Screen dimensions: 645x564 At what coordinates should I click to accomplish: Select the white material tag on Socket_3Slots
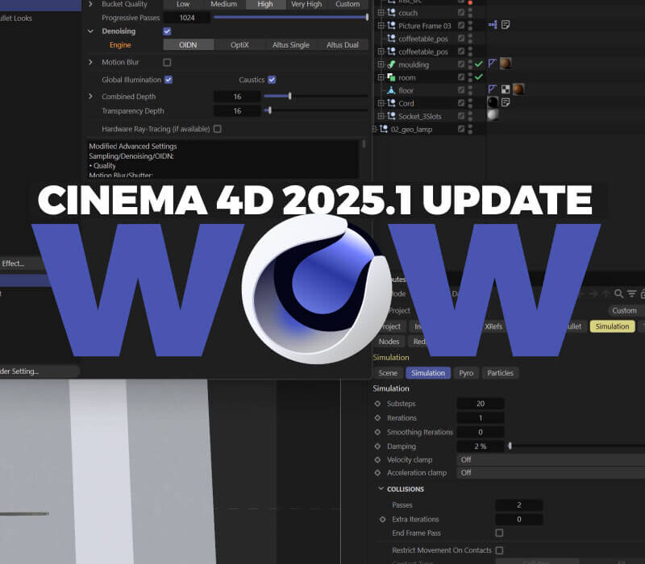[493, 115]
